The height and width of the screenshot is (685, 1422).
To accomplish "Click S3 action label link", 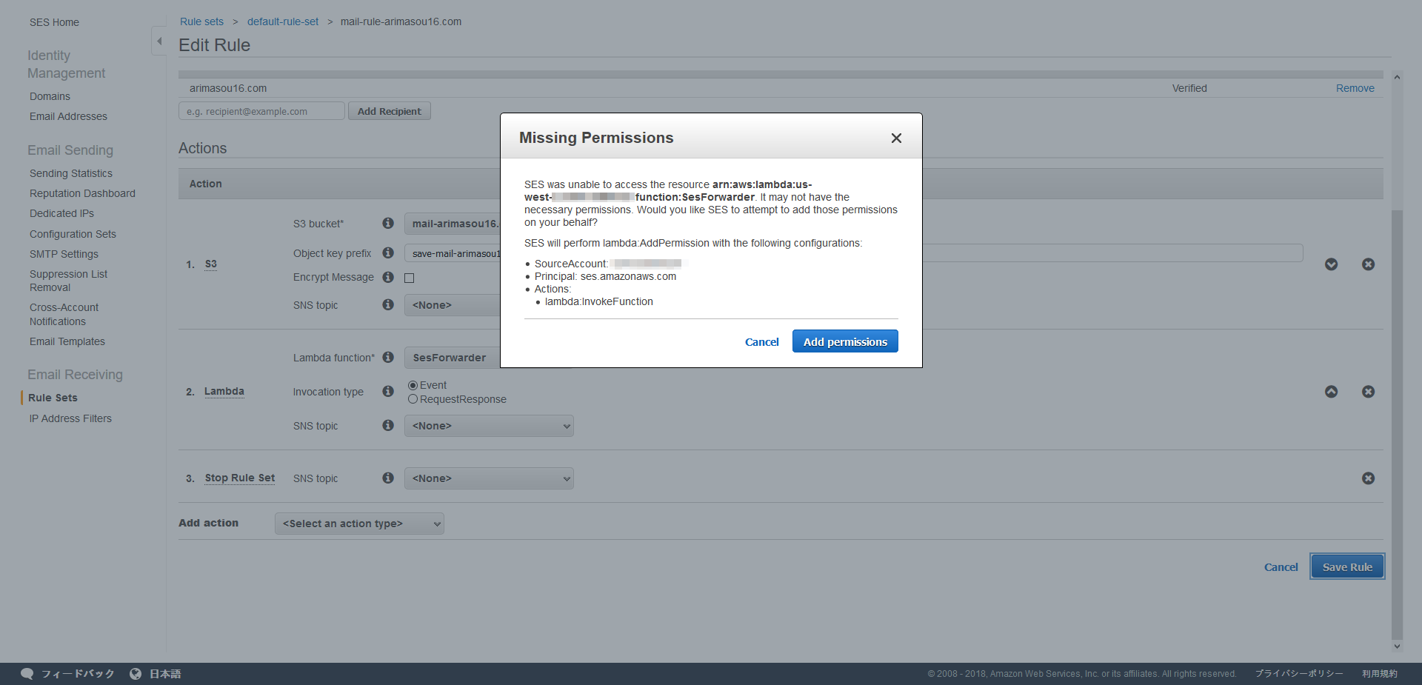I will pyautogui.click(x=211, y=264).
